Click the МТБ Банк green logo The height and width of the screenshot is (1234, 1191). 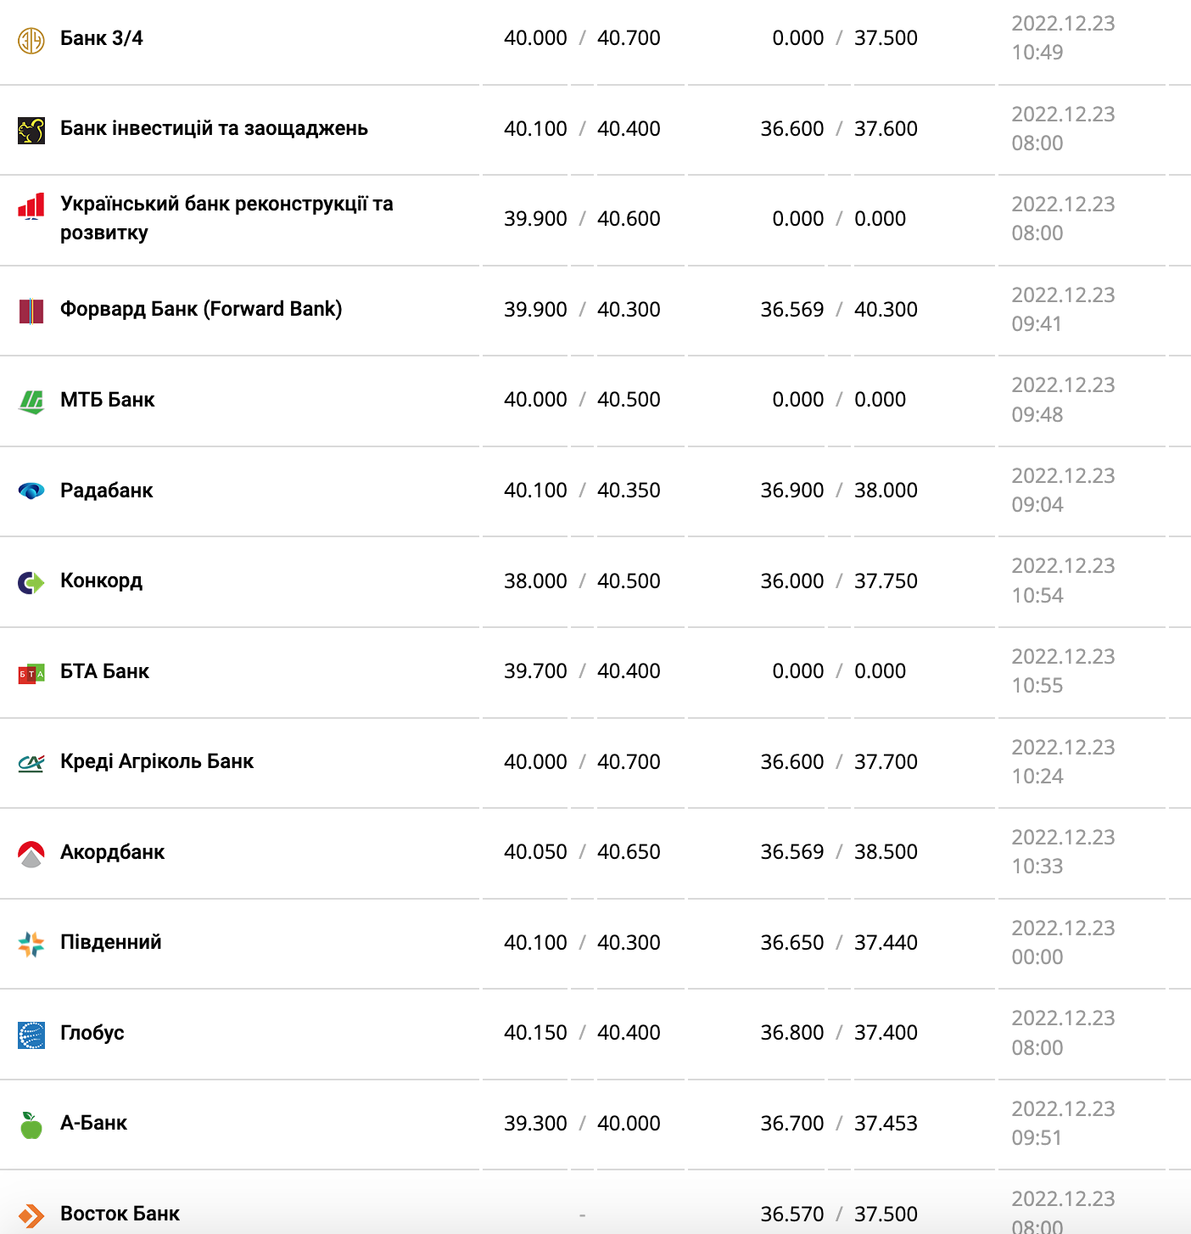31,401
